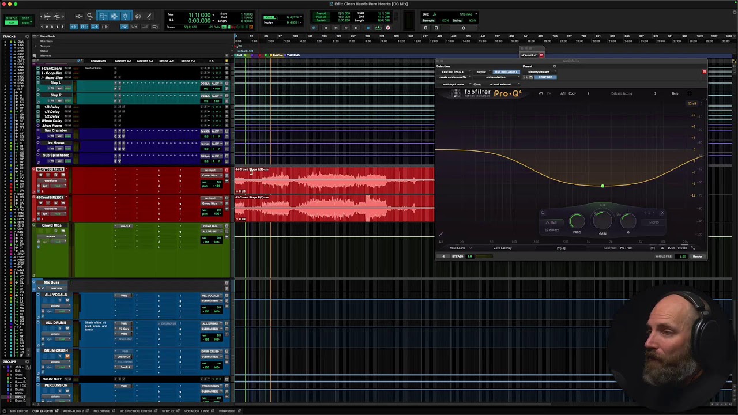Click WHOLE FILE in AudioSuite footer
The width and height of the screenshot is (738, 415).
[x=663, y=256]
